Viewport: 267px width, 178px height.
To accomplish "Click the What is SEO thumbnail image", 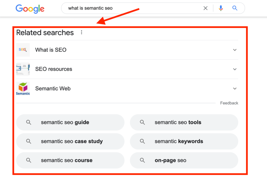I will 23,50.
